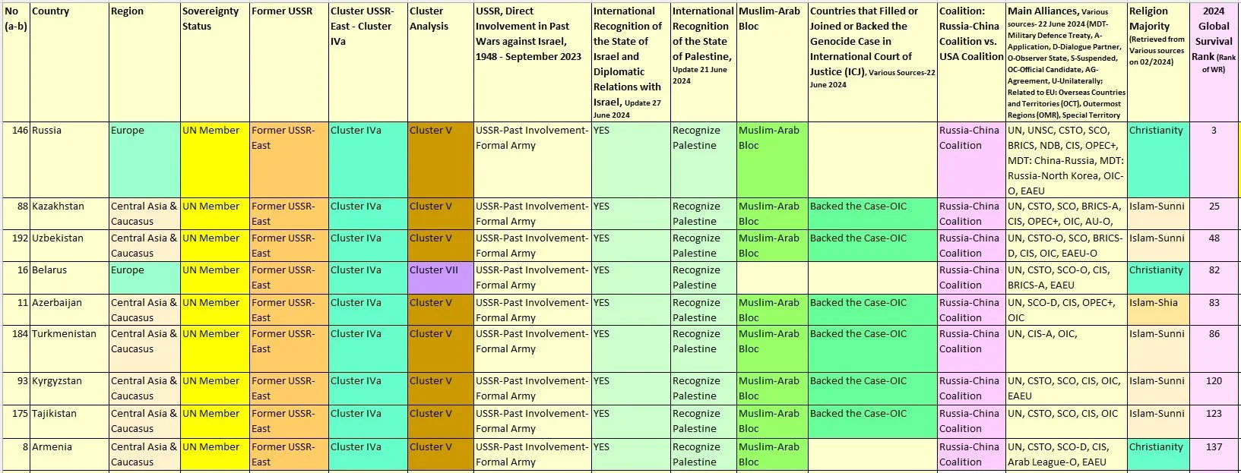Click Russia's yellow 'UN Member' cell
The height and width of the screenshot is (473, 1241).
[215, 159]
